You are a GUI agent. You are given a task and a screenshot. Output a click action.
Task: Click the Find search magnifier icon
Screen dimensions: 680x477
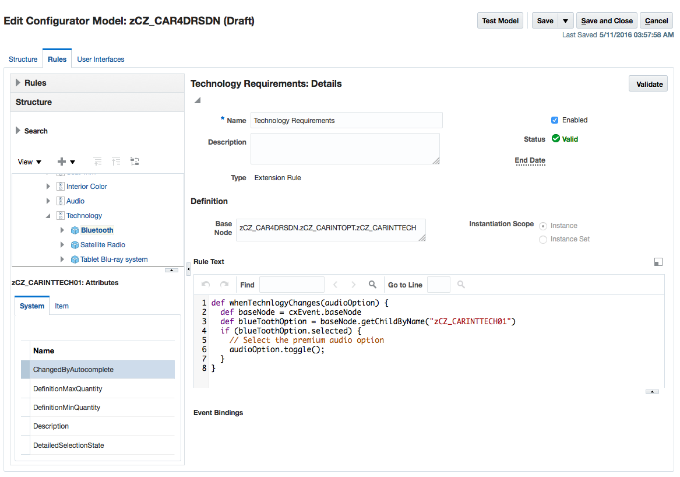(372, 285)
